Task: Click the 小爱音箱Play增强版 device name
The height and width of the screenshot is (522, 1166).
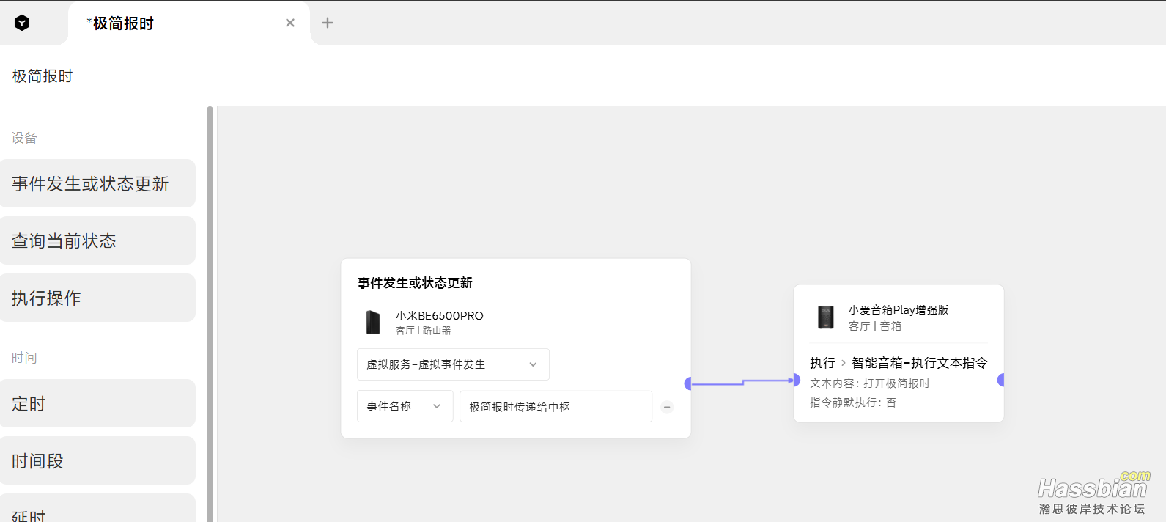Action: pos(899,310)
